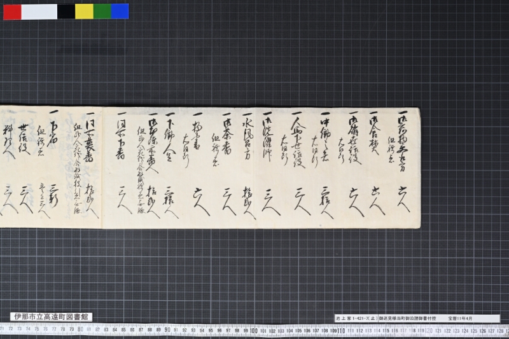Click the 85 mark on the ruler
This screenshot has height=339, width=509.
click(123, 329)
